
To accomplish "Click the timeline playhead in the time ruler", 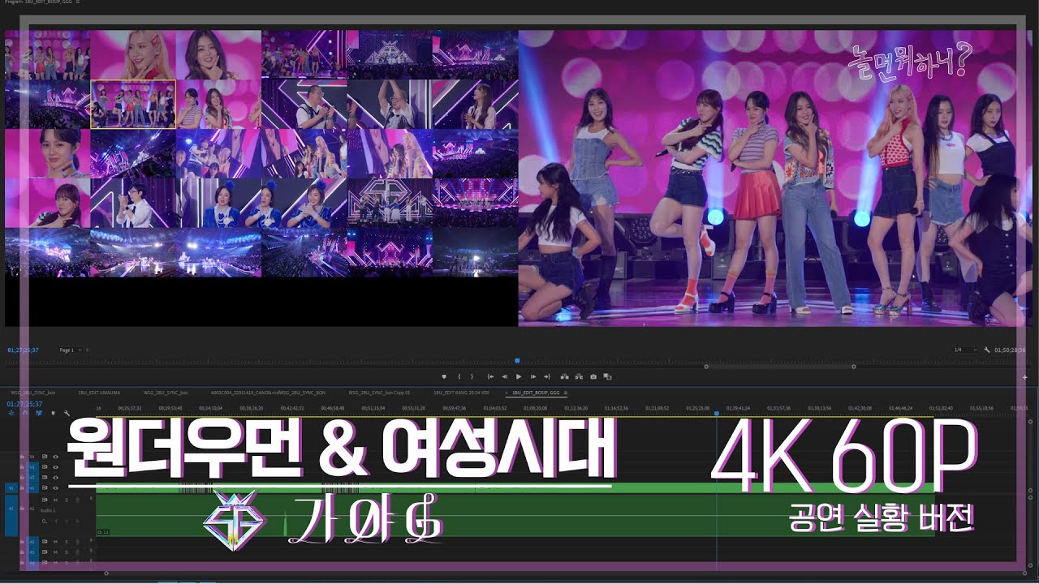I will 716,414.
